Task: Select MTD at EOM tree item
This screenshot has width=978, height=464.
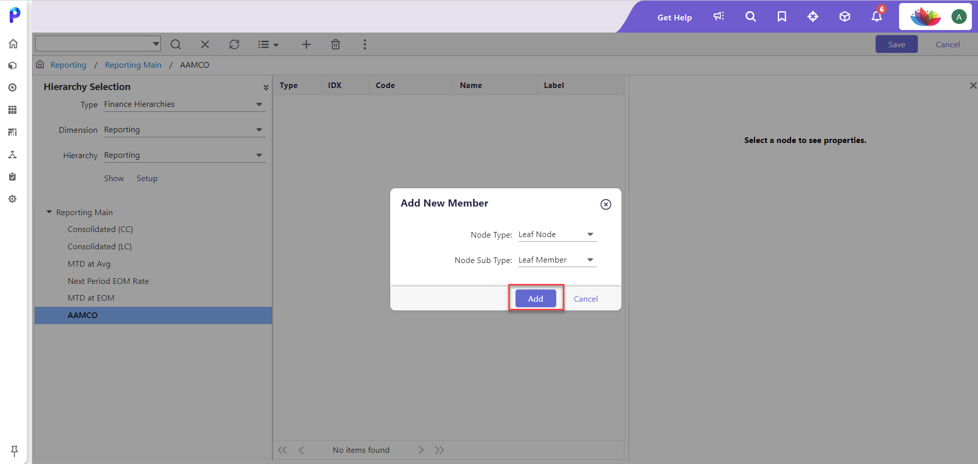Action: (x=91, y=298)
